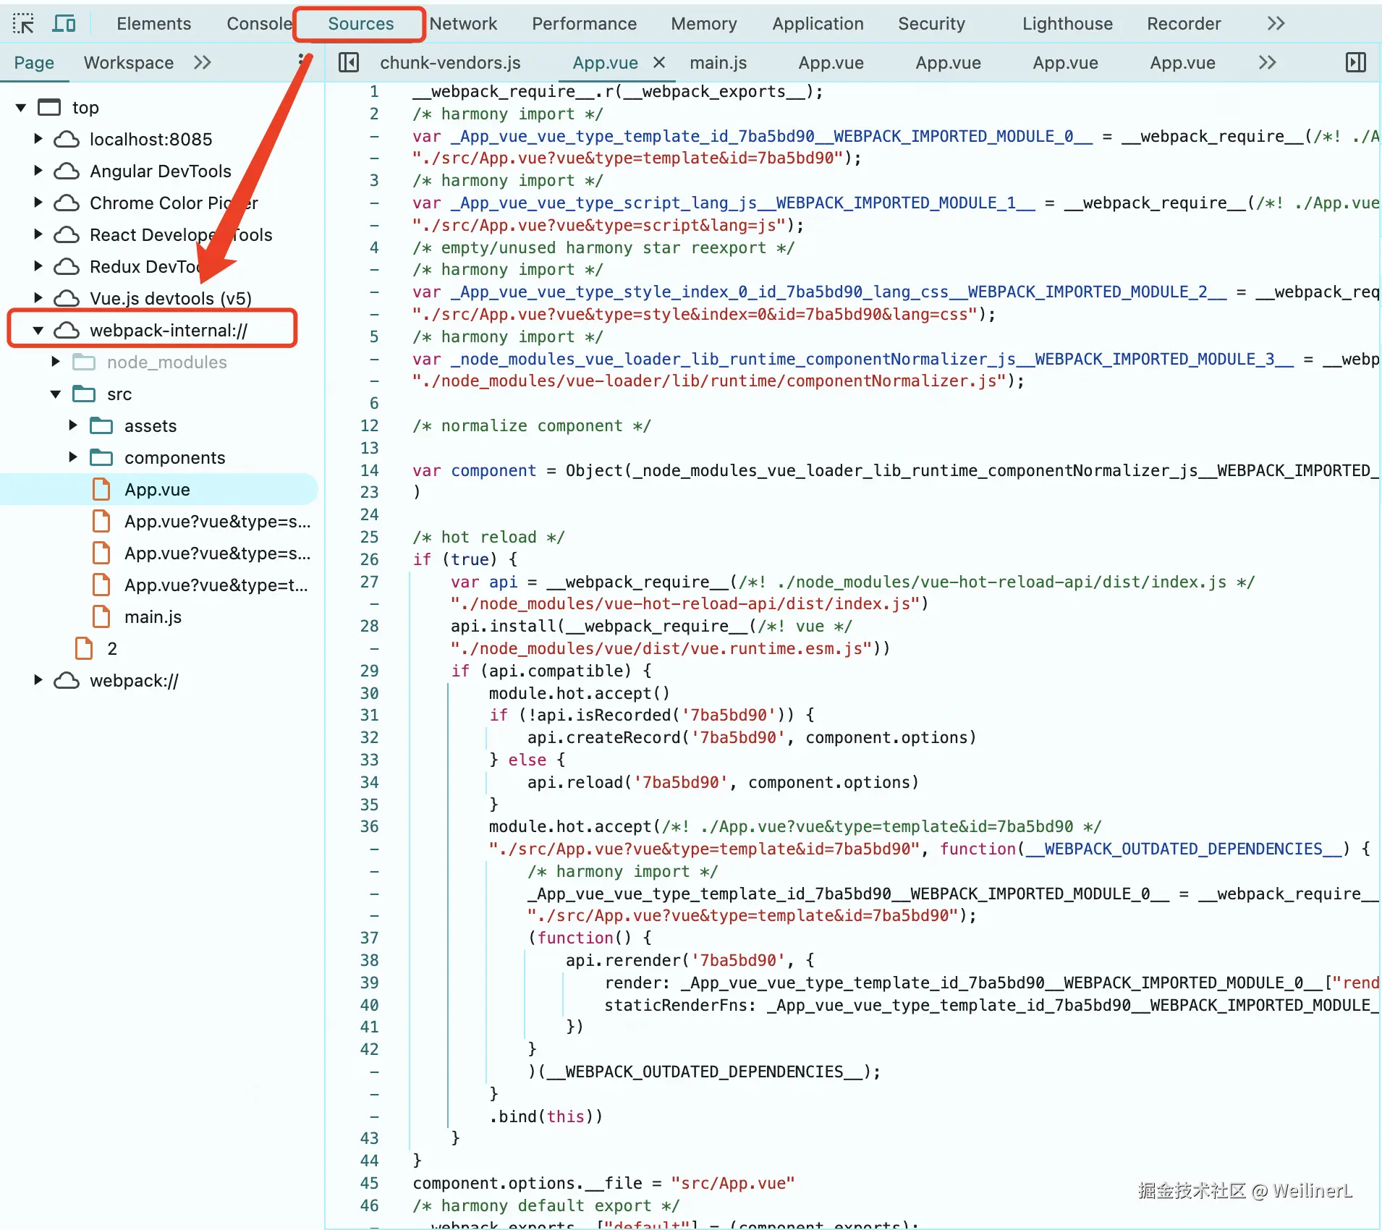Image resolution: width=1382 pixels, height=1230 pixels.
Task: Expand the localhost:8085 tree node
Action: tap(38, 139)
